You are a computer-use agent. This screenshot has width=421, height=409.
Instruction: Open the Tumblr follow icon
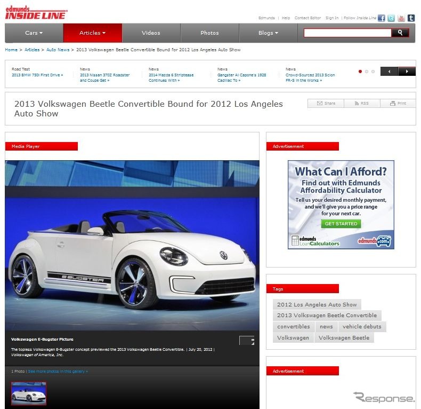tap(411, 18)
